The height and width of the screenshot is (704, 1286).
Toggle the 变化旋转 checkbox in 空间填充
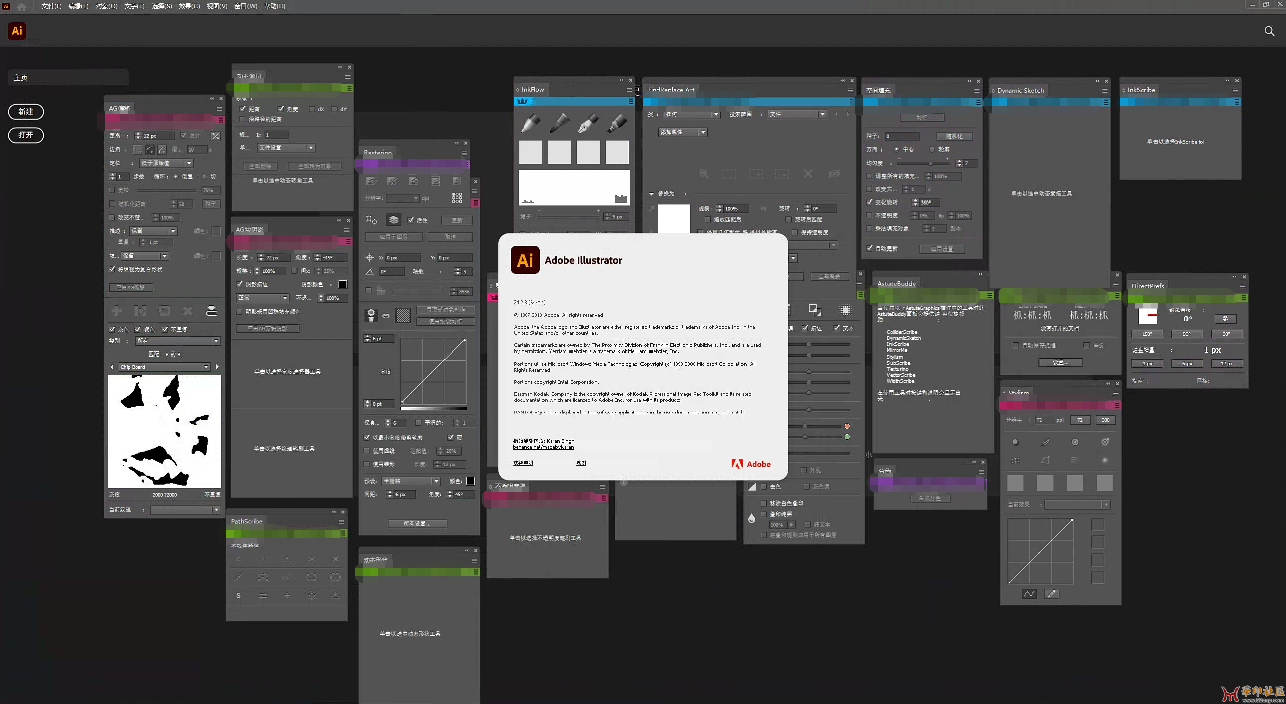869,202
